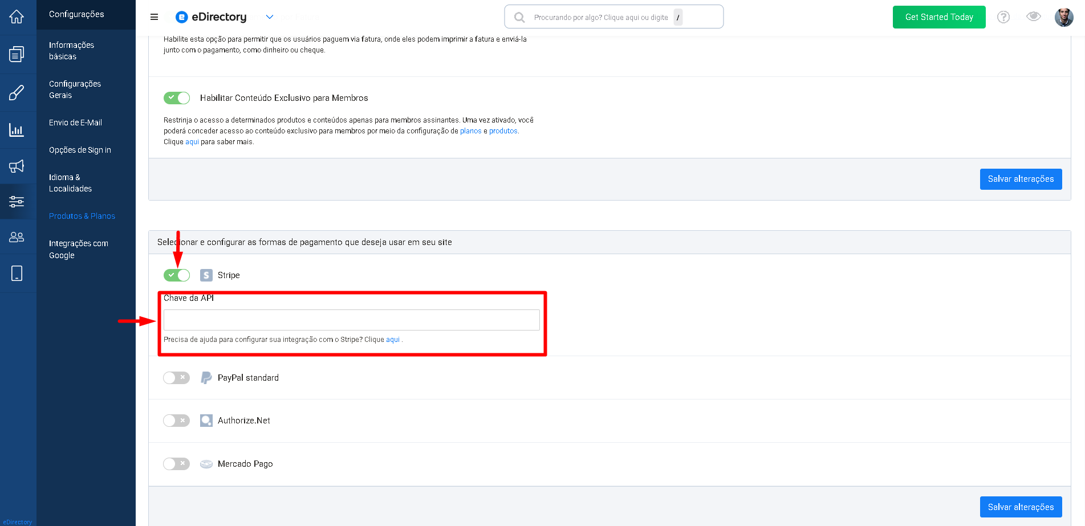Open the Settings sliders icon in sidebar
Viewport: 1085px width, 526px height.
(x=17, y=201)
